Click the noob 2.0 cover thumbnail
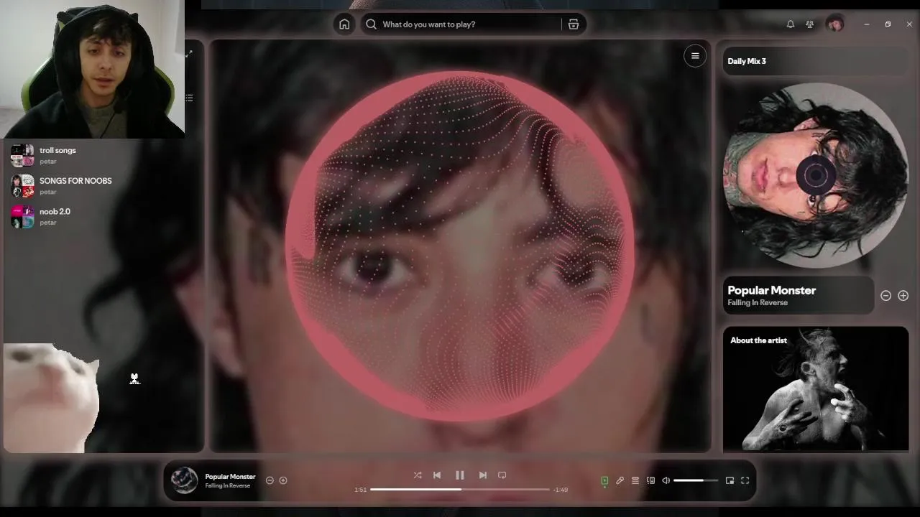920x517 pixels. click(x=22, y=216)
